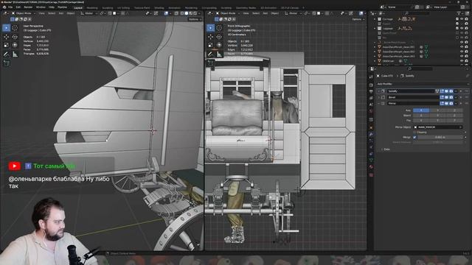Select Box tool in right orthographic viewport

(x=210, y=28)
